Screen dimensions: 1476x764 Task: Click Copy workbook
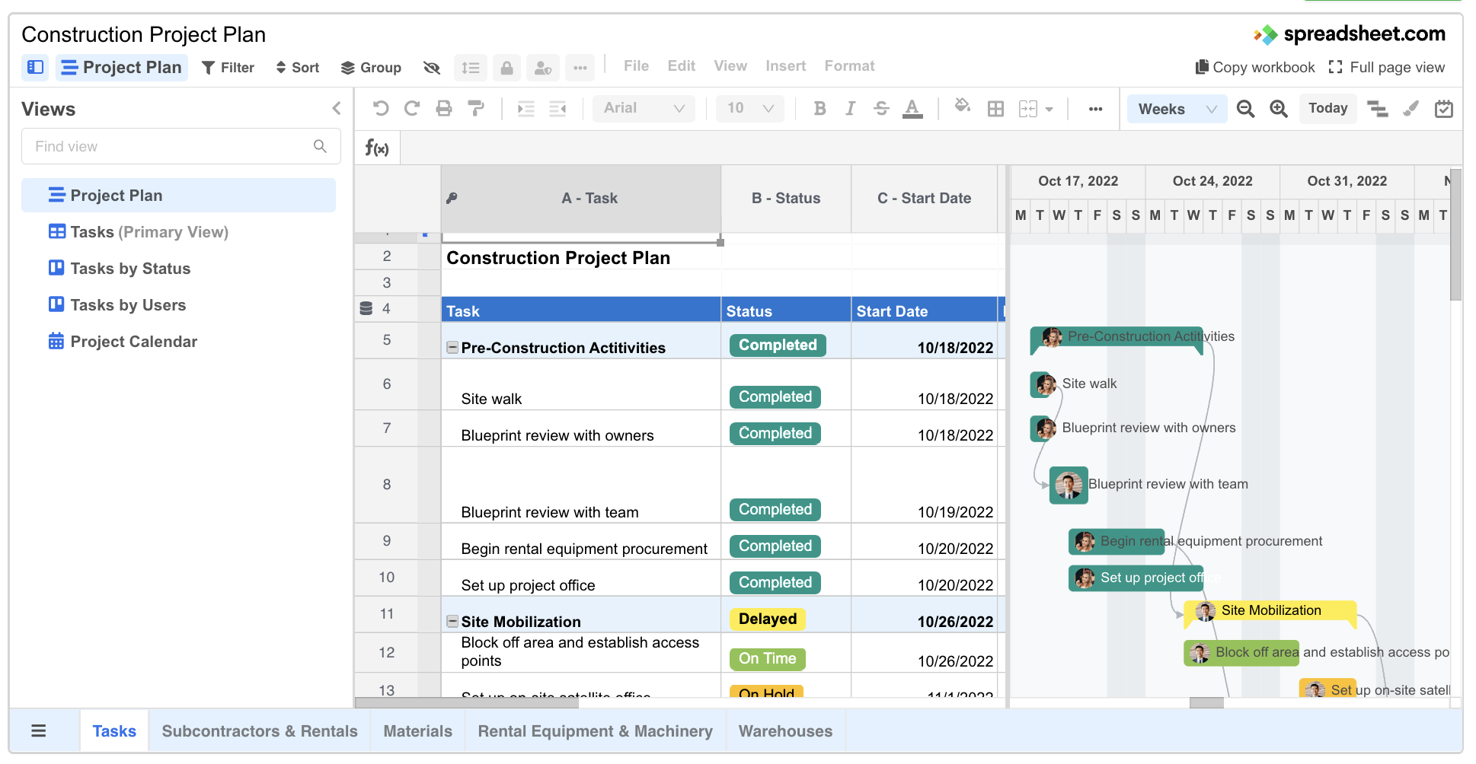click(x=1254, y=67)
